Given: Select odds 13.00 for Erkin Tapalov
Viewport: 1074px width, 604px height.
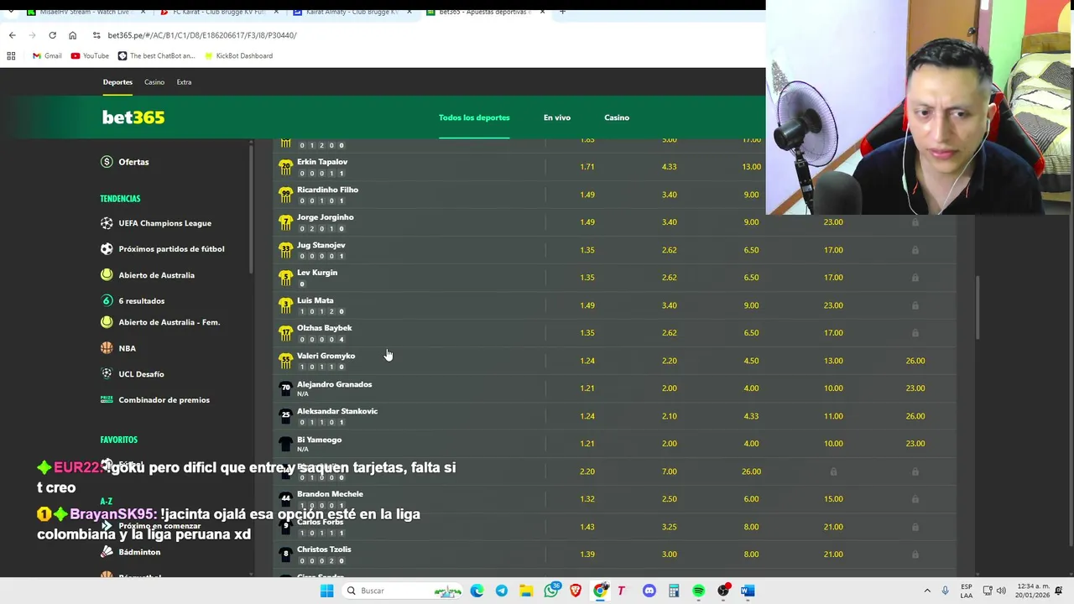Looking at the screenshot, I should tap(751, 167).
